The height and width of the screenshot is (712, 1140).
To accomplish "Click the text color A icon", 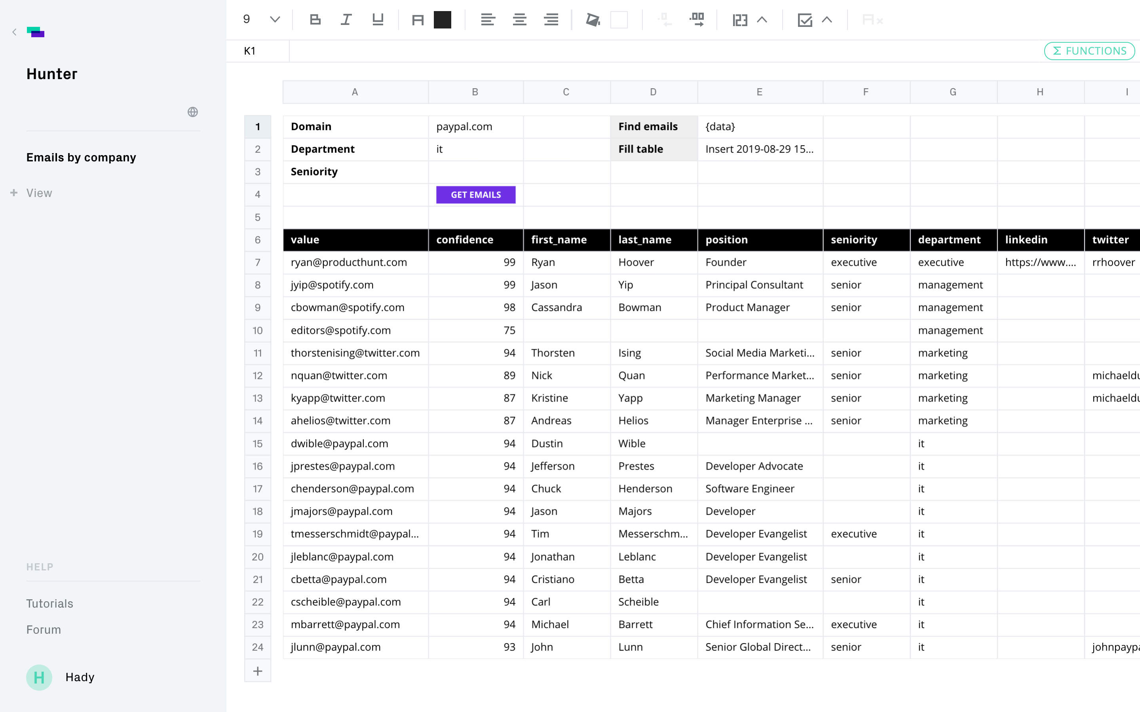I will [x=417, y=20].
